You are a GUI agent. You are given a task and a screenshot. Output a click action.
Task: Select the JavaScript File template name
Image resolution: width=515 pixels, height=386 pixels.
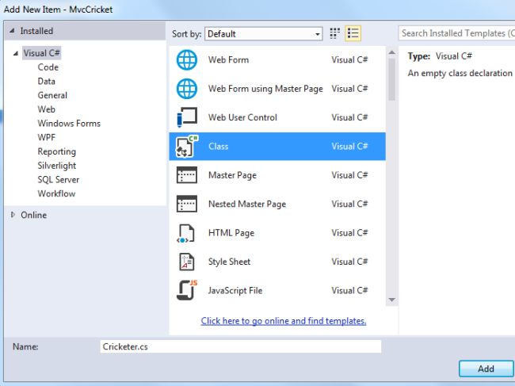[x=235, y=290]
